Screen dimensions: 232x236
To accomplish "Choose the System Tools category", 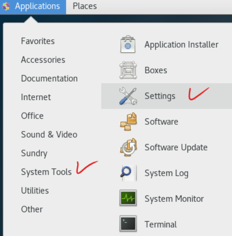I will click(x=46, y=172).
